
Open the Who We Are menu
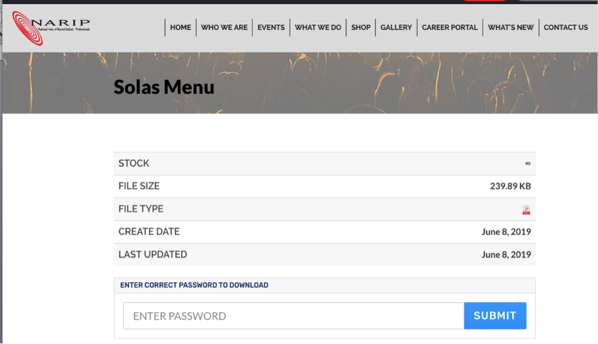[224, 27]
